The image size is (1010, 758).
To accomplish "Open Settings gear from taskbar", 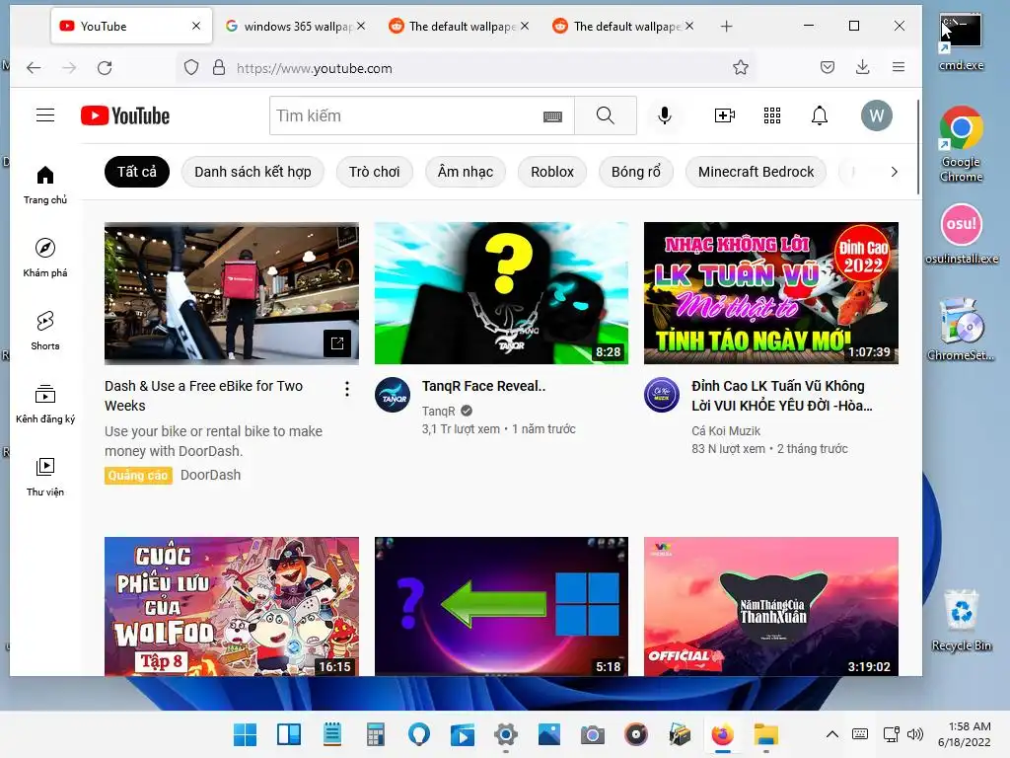I will (x=506, y=734).
